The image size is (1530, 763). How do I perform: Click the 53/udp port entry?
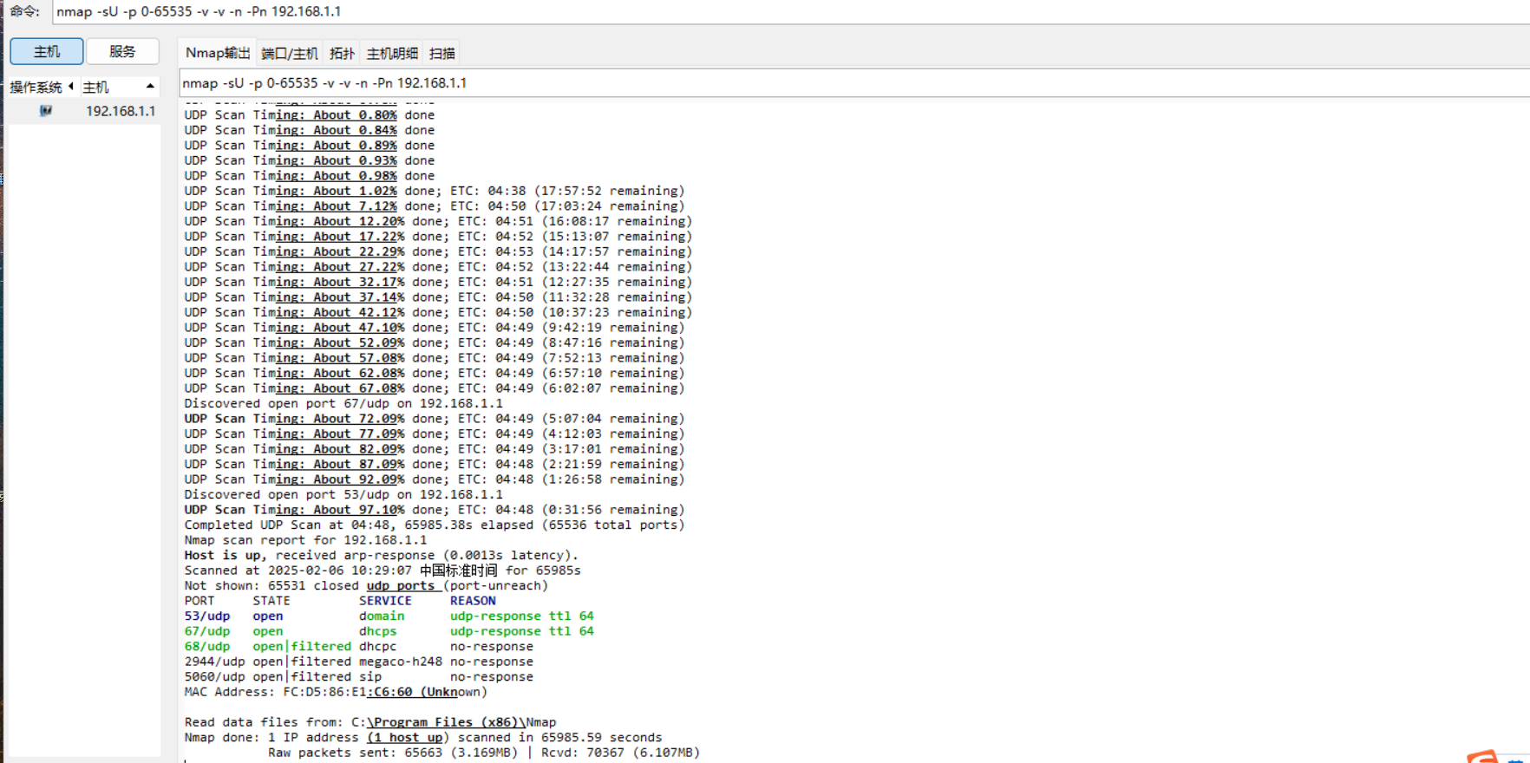click(207, 616)
